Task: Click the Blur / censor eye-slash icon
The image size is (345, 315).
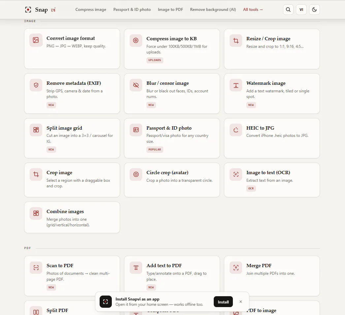Action: click(136, 85)
